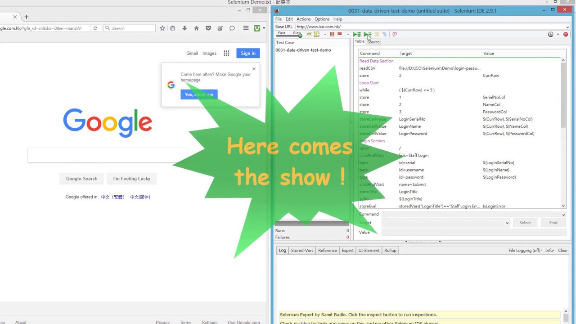Expand the Base URL history dropdown
Screen dimensions: 576x324
(567, 27)
